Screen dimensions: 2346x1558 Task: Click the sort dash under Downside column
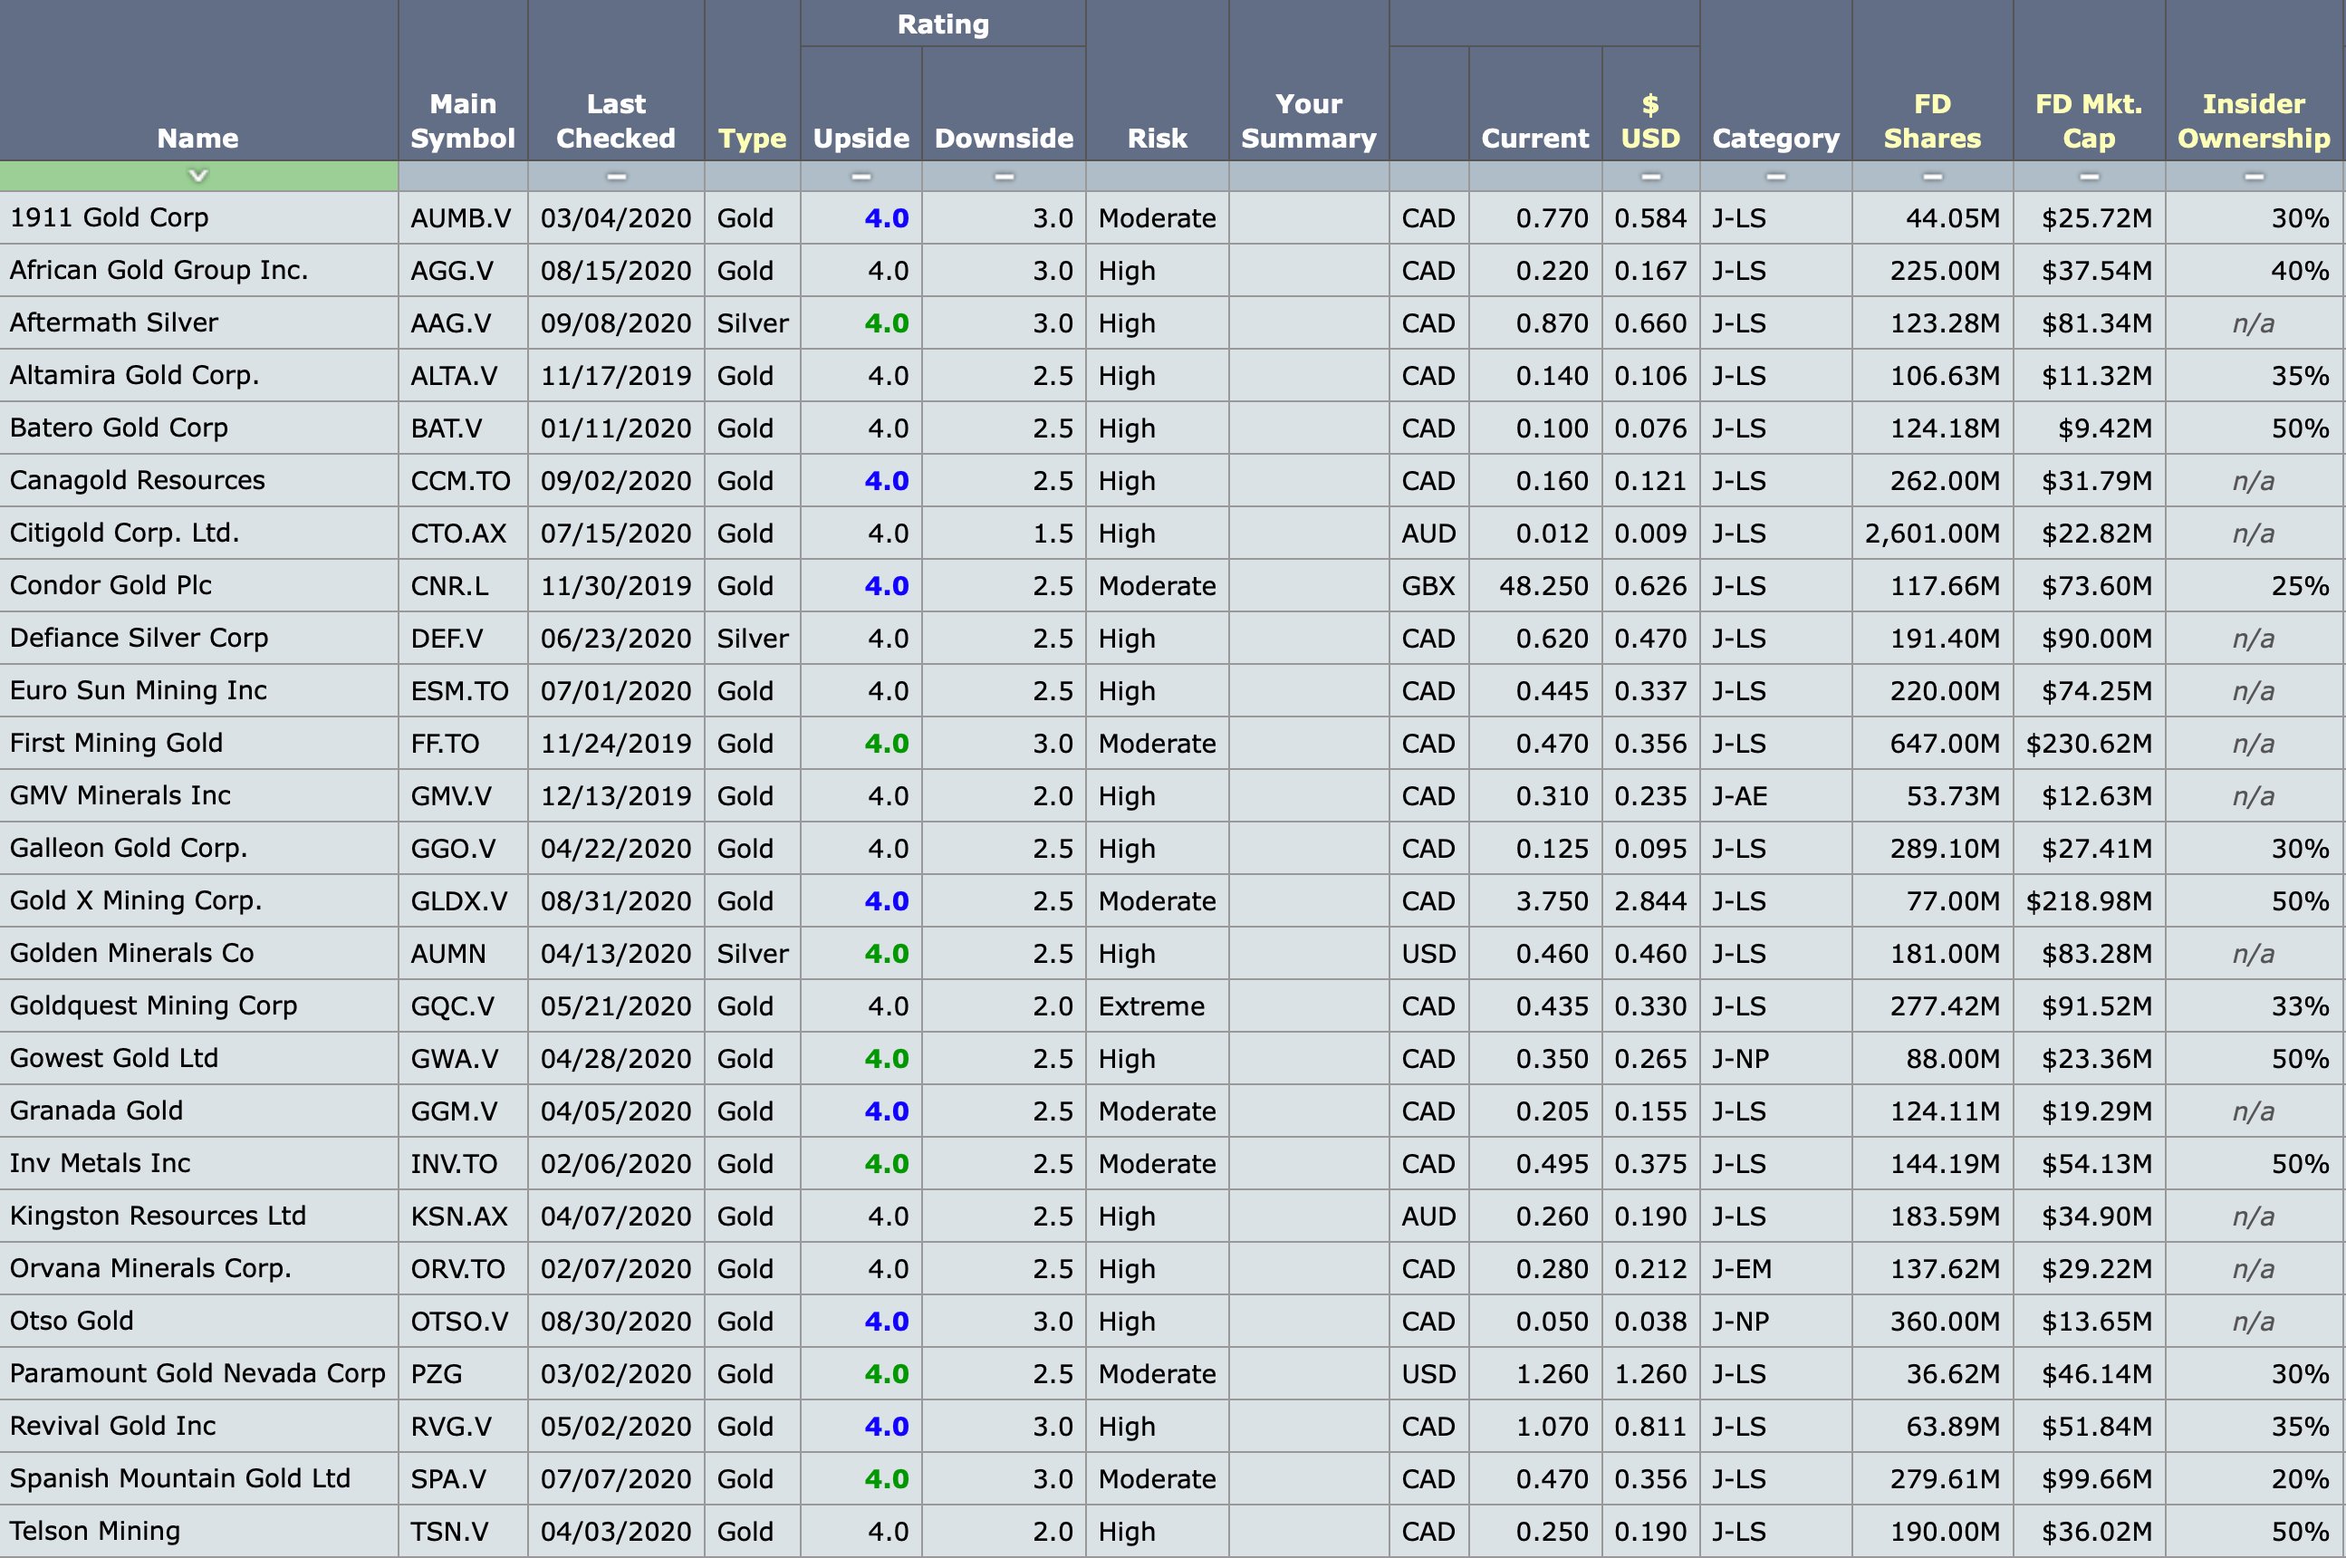click(1004, 177)
